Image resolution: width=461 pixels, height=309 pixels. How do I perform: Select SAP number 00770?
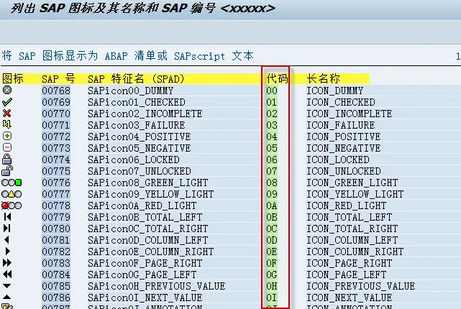[x=56, y=114]
